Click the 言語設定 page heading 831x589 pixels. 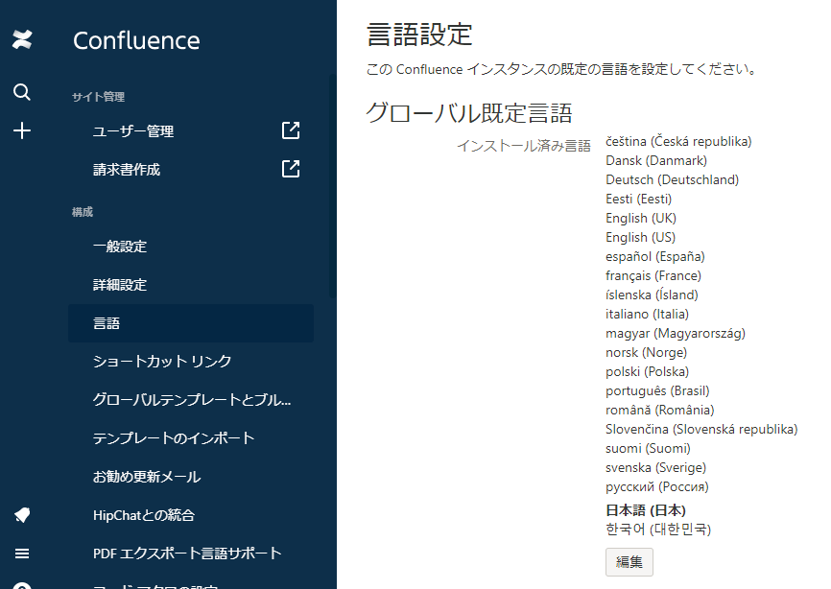[x=419, y=35]
